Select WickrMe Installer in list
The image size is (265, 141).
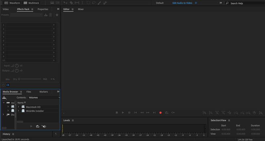pos(35,111)
